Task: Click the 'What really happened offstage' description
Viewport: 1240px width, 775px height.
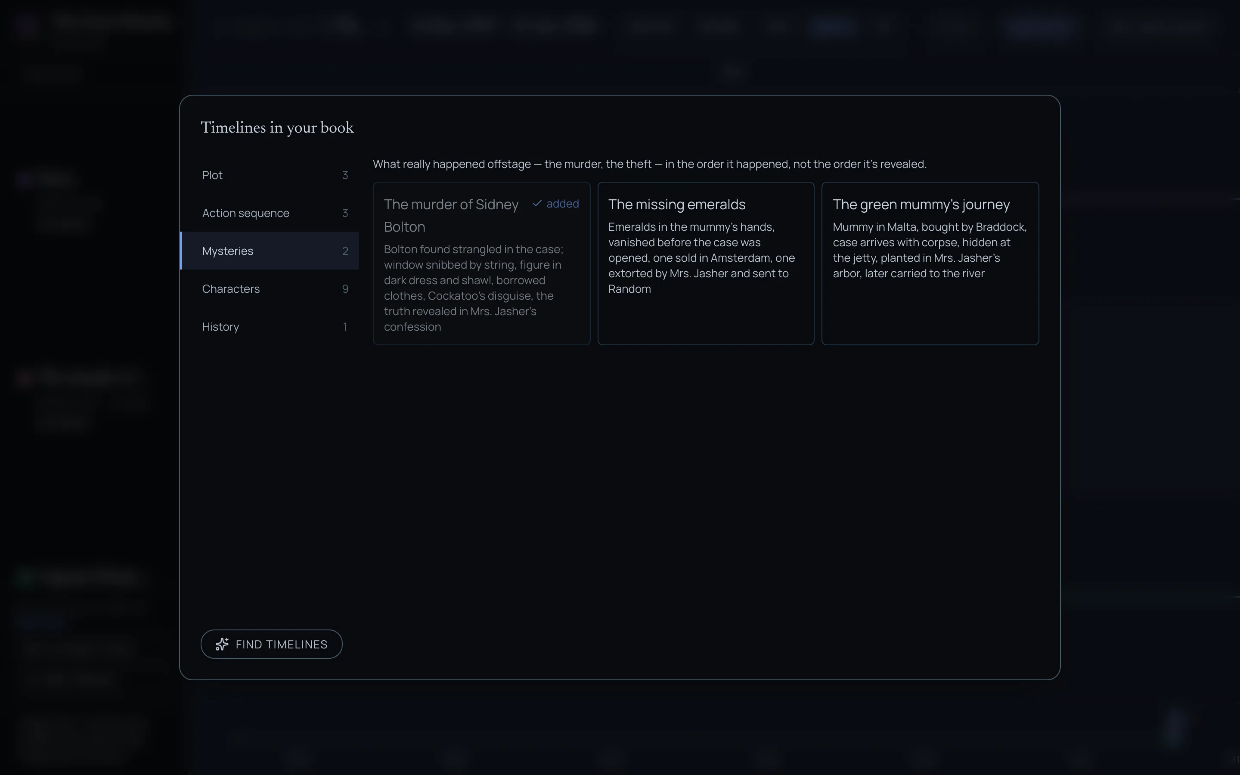Action: [650, 164]
